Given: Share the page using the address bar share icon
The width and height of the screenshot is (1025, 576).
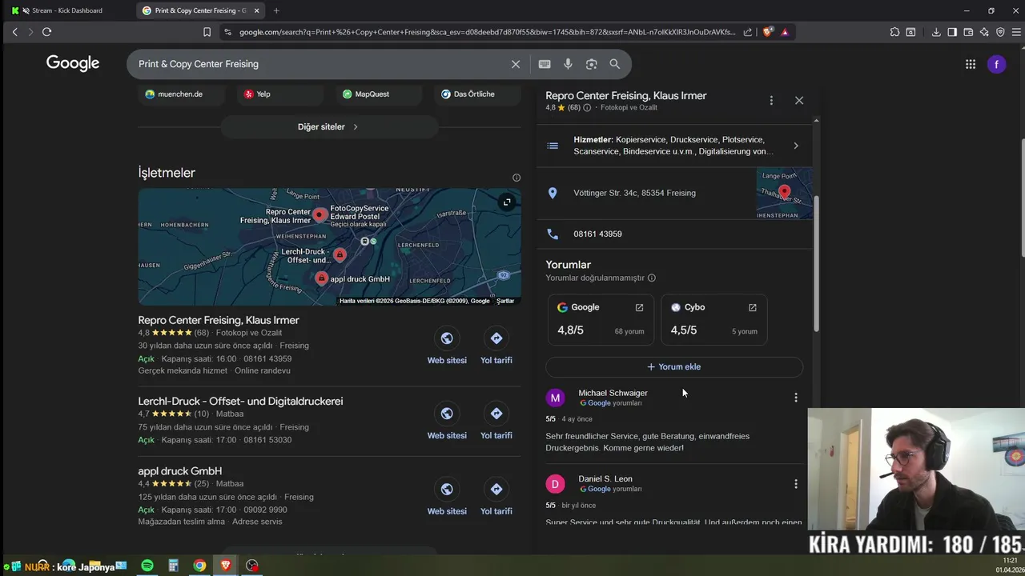Looking at the screenshot, I should click(x=748, y=32).
